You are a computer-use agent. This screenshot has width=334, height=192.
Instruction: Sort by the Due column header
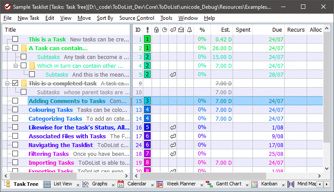coord(277,30)
